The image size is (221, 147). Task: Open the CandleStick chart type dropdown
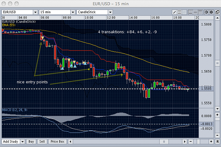coord(110,12)
